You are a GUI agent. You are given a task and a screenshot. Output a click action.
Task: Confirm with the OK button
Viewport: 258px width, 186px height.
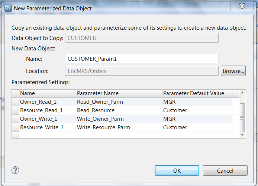(x=177, y=170)
